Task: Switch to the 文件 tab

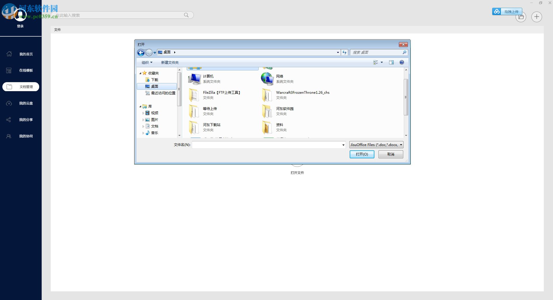Action: tap(57, 30)
